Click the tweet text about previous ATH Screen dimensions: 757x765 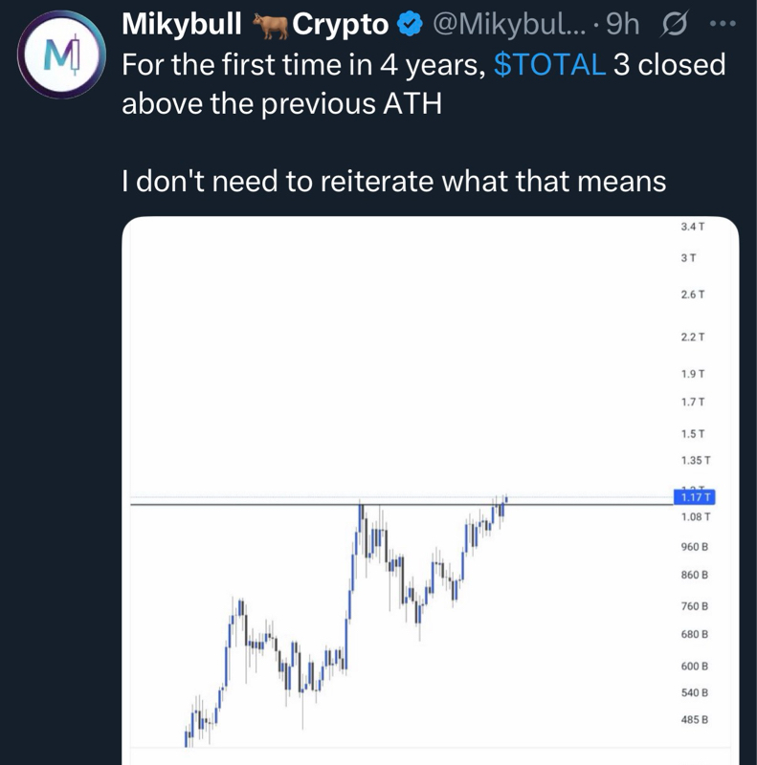click(282, 103)
